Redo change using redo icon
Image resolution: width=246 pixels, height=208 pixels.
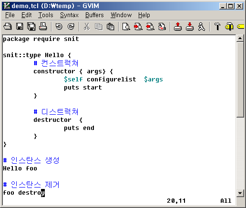[x=71, y=26]
